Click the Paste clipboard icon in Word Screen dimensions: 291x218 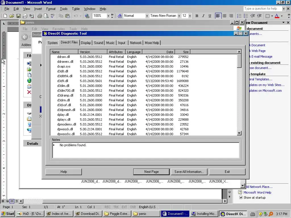(x=67, y=16)
